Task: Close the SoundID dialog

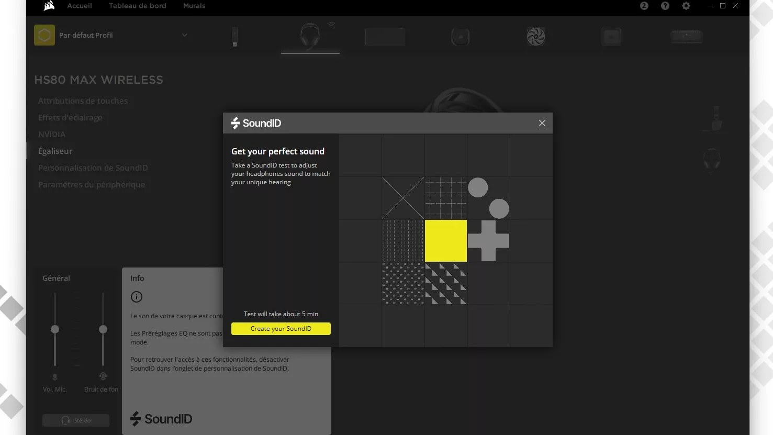Action: click(x=542, y=123)
